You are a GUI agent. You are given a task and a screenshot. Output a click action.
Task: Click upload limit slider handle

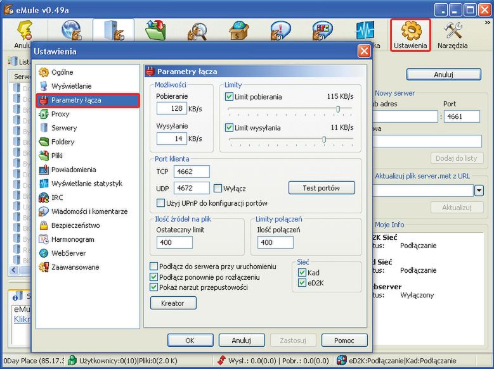pos(324,139)
